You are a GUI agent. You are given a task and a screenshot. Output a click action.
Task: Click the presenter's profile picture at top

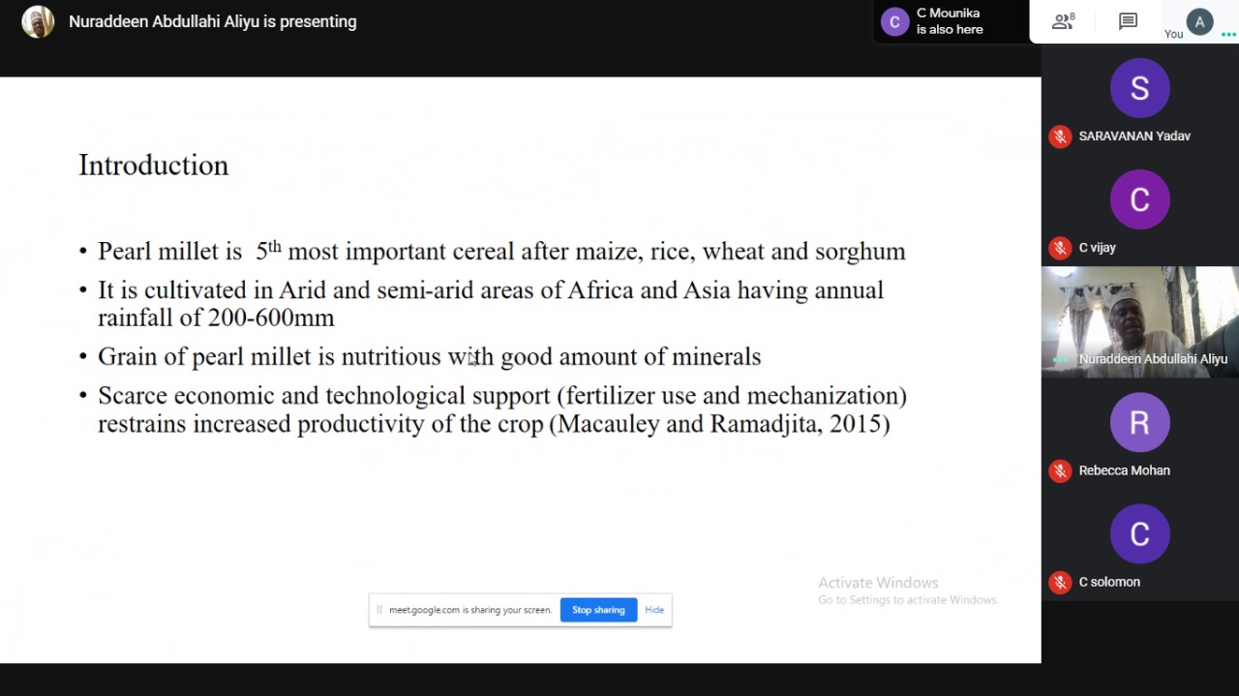[38, 21]
